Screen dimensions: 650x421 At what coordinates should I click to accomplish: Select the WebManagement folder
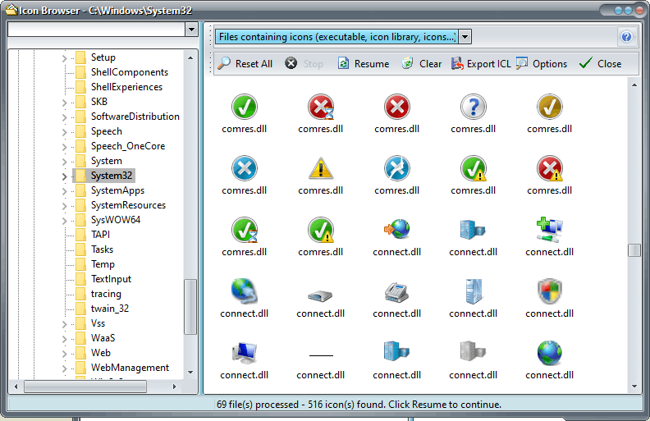(x=130, y=368)
